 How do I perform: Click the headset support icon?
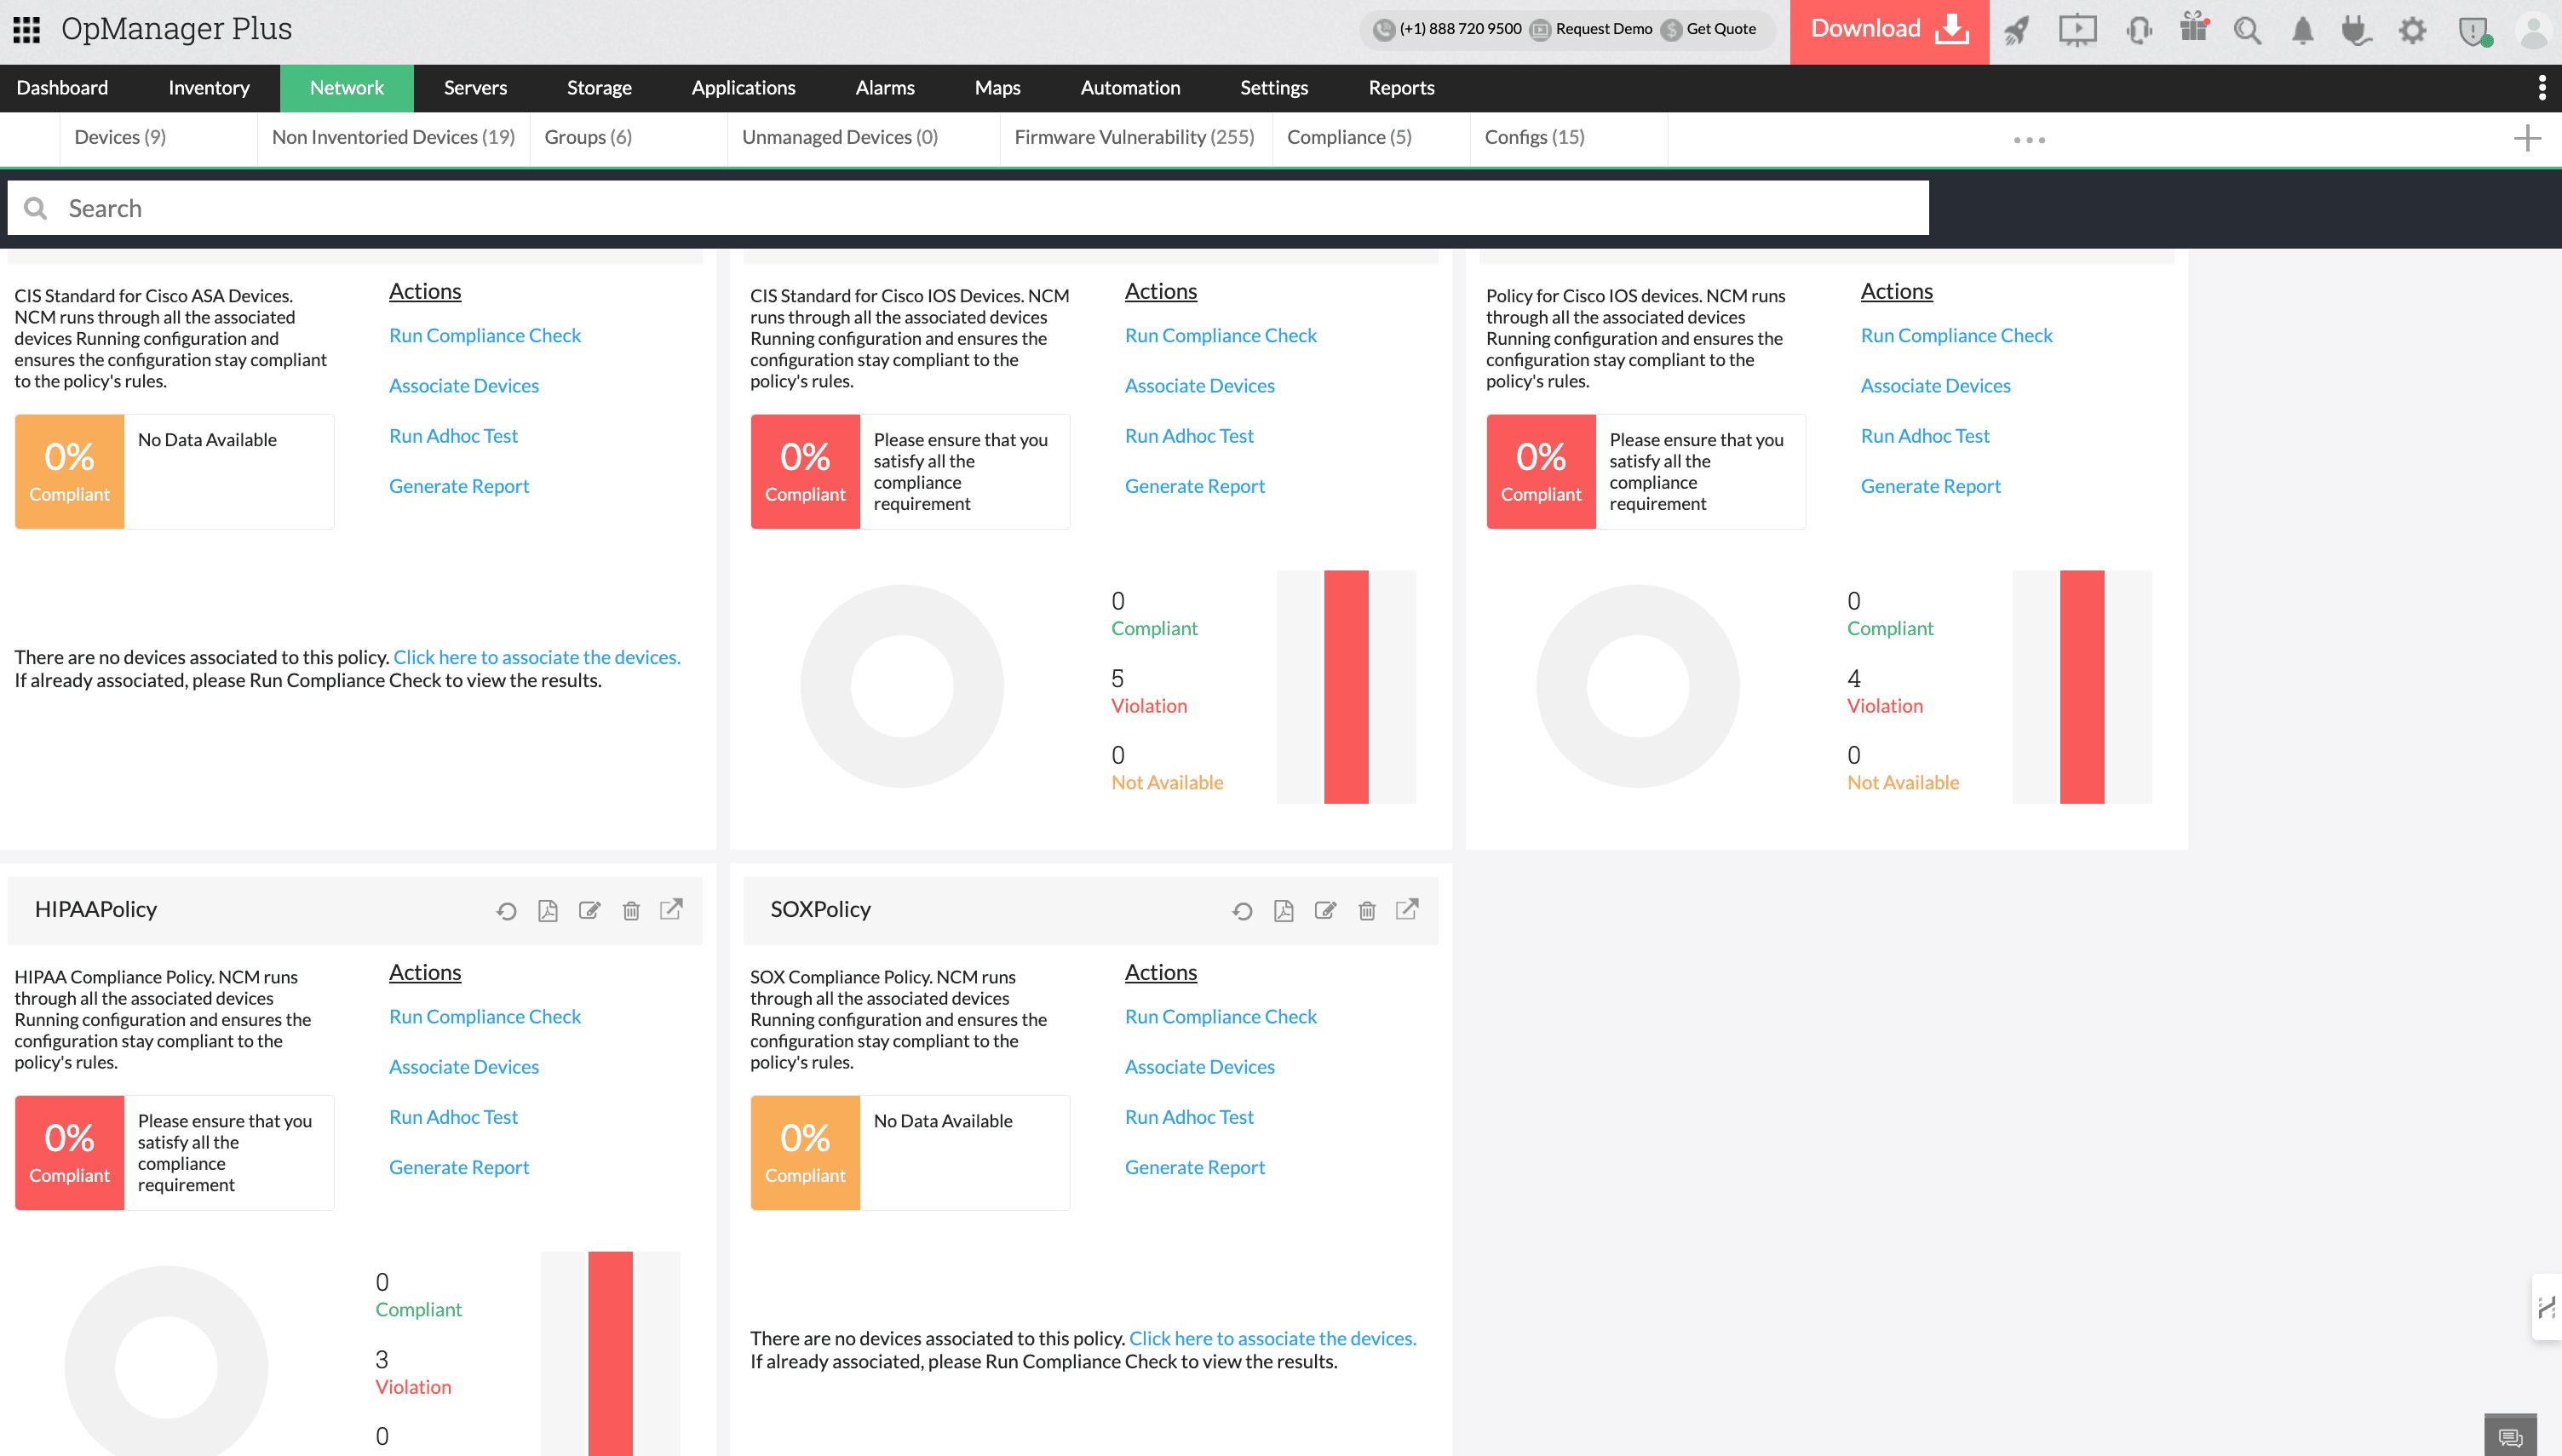coord(2139,31)
